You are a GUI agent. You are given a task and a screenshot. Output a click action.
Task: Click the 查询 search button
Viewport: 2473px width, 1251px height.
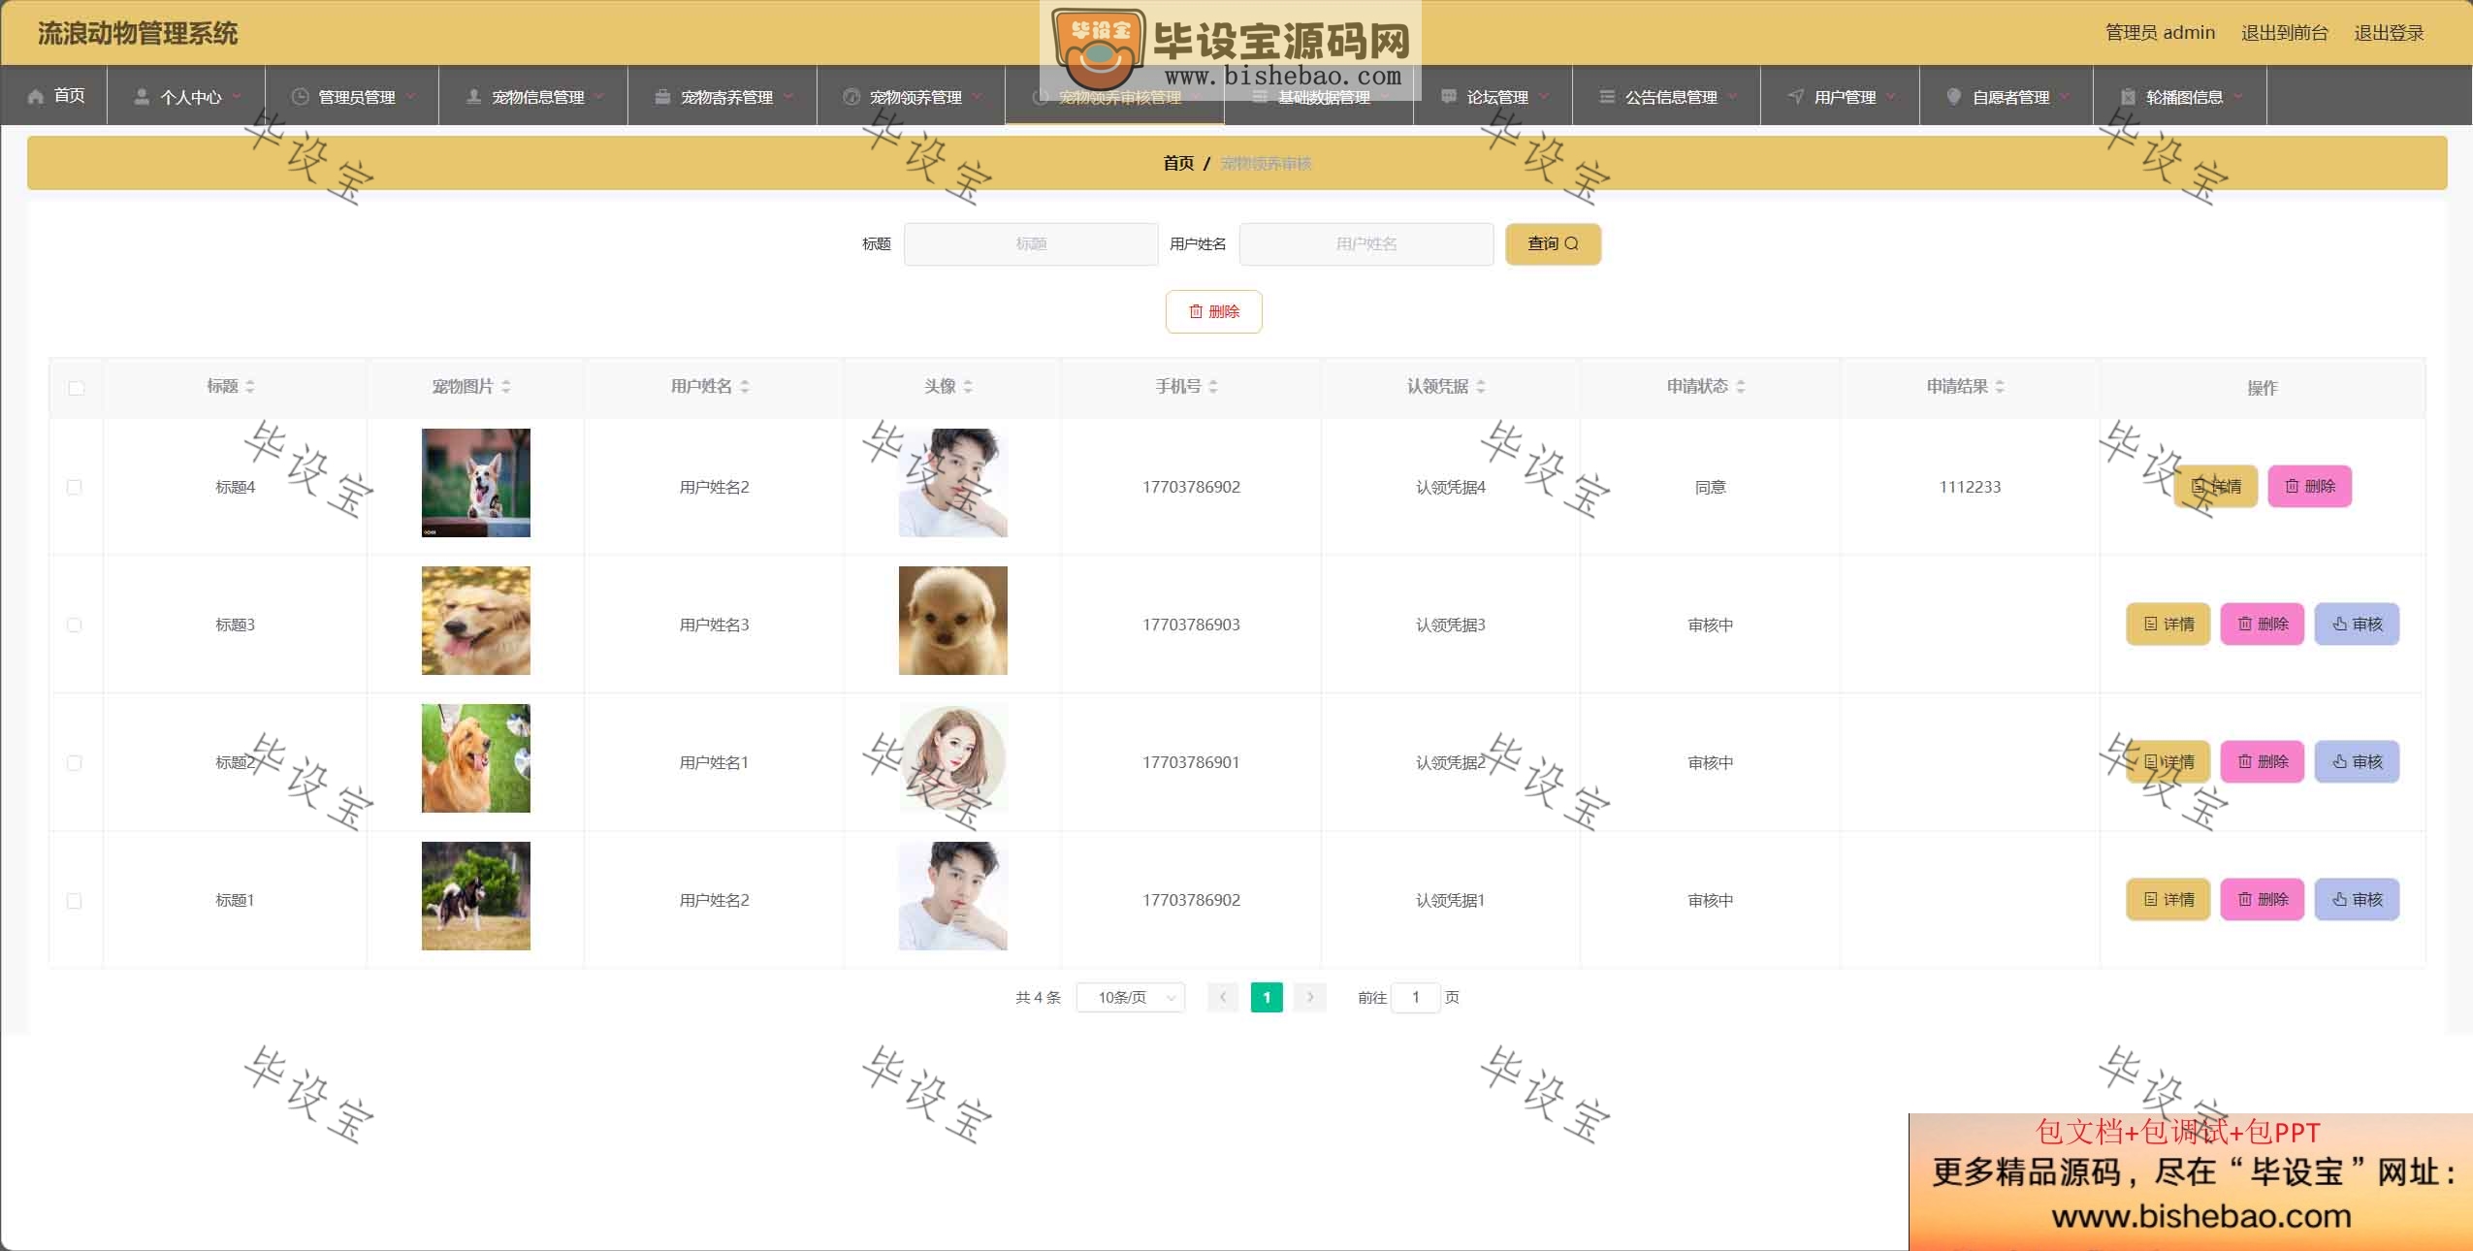1553,243
